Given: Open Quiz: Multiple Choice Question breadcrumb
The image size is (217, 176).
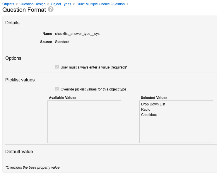Looking at the screenshot, I should click(100, 4).
